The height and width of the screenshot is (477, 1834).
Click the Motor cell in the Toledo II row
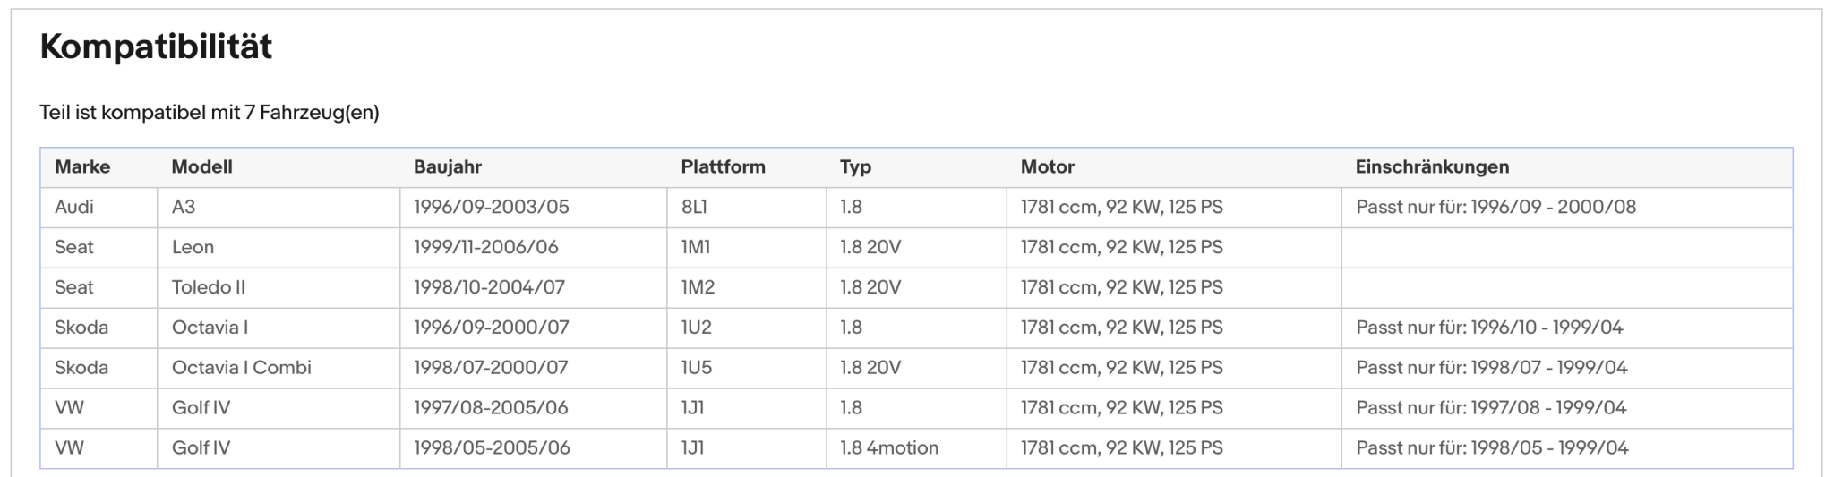[x=1174, y=288]
